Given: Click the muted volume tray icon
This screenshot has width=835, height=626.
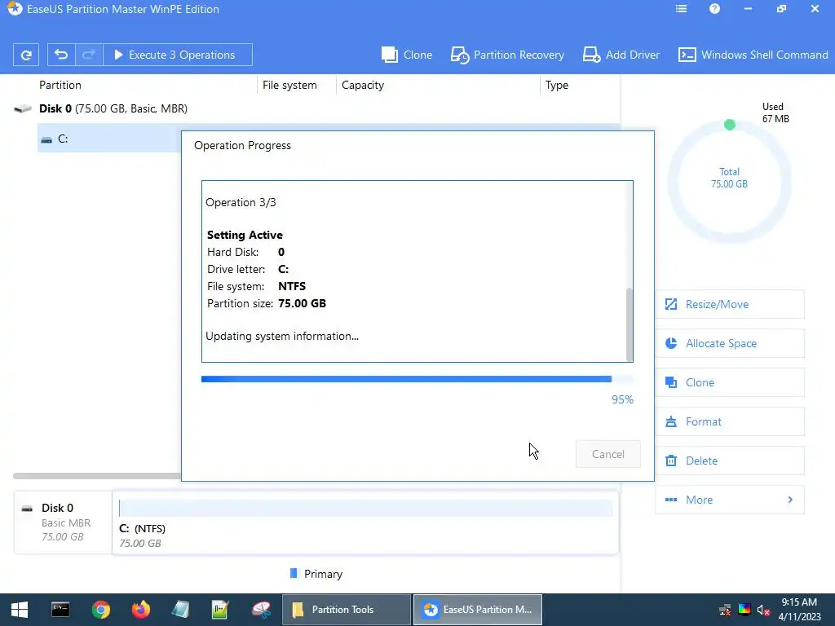Looking at the screenshot, I should click(x=763, y=610).
